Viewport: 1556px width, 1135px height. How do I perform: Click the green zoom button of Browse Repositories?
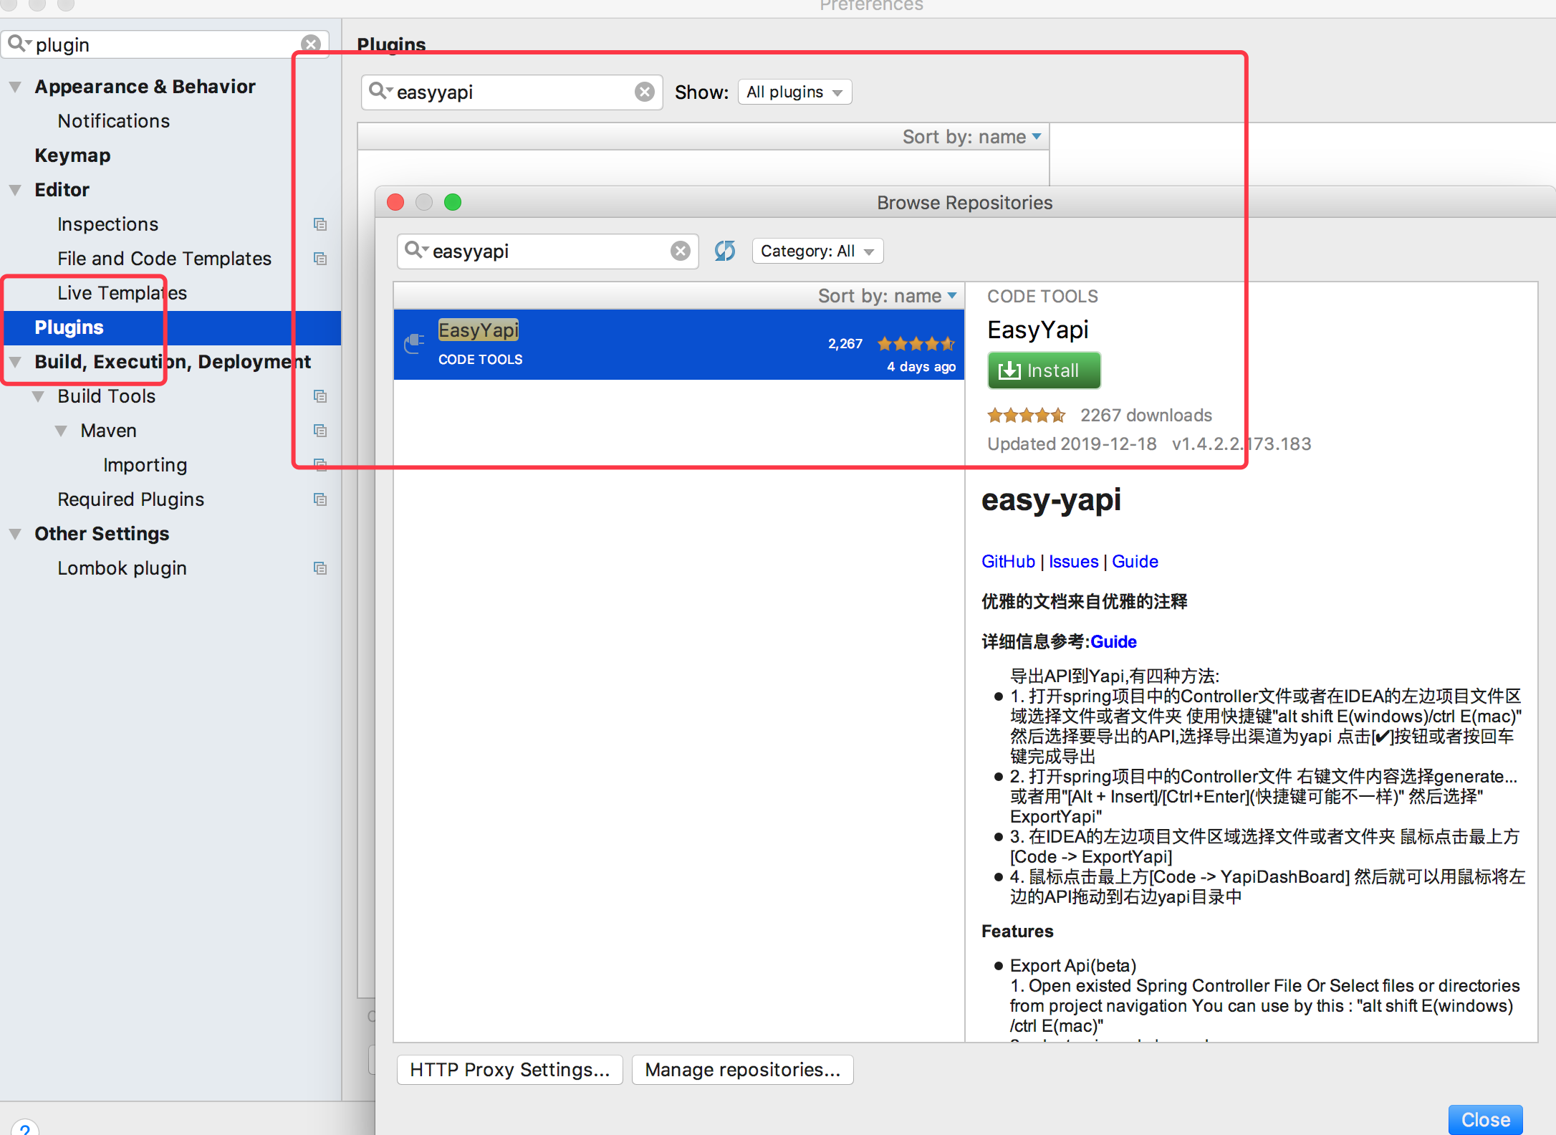click(x=453, y=202)
